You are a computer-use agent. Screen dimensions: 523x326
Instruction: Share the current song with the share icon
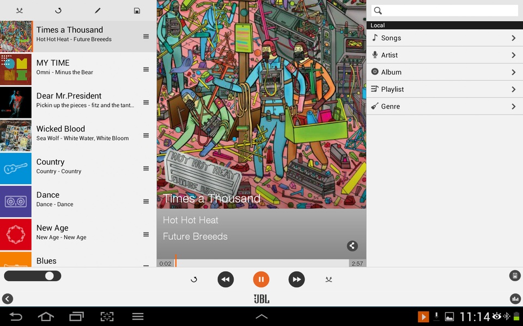[x=352, y=246]
